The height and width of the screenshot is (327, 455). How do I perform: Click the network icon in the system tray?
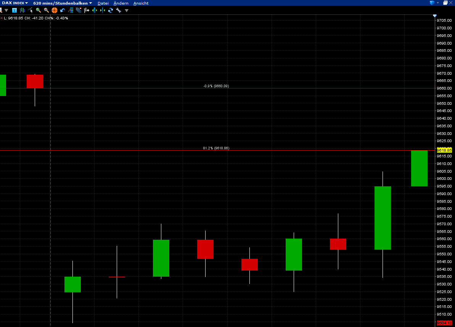point(431,2)
